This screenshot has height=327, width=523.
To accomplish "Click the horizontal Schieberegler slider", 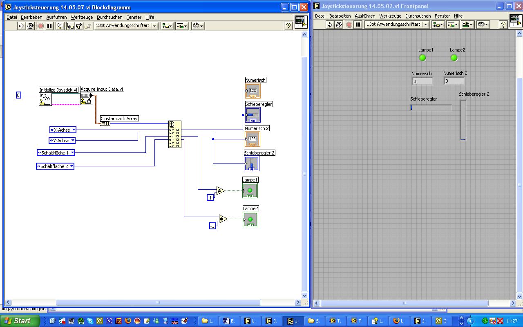I will pos(431,108).
